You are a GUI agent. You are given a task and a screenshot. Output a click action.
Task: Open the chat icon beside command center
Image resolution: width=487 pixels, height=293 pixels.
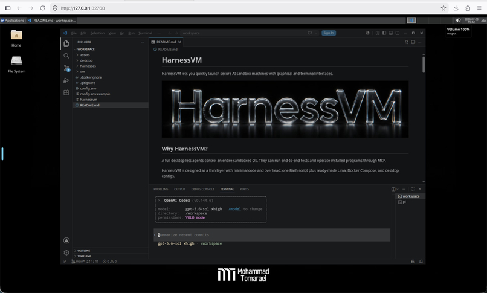click(309, 33)
